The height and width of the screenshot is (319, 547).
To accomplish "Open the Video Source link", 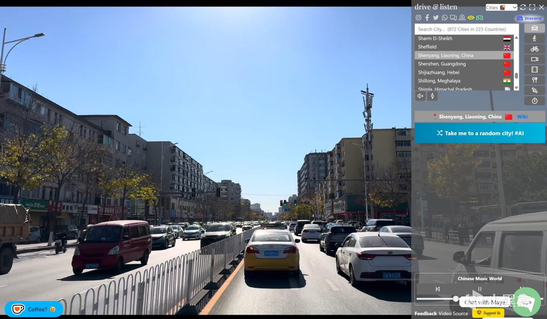I will pyautogui.click(x=453, y=313).
